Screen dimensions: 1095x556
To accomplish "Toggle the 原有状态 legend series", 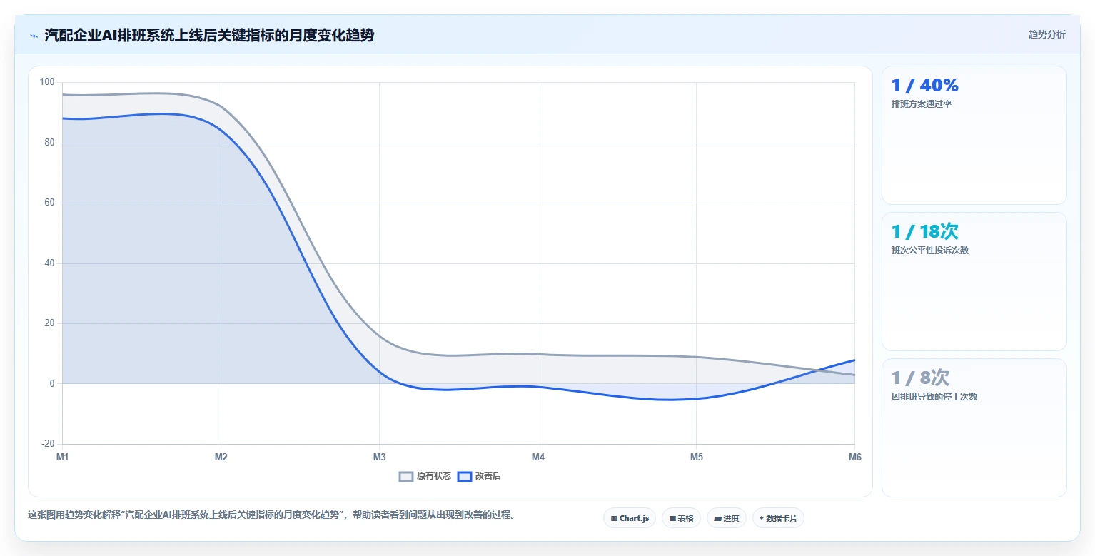I will [425, 476].
